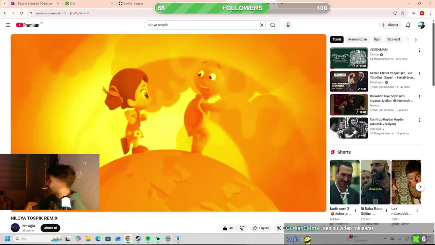
Task: Reload the page in Chrome
Action: tap(21, 13)
